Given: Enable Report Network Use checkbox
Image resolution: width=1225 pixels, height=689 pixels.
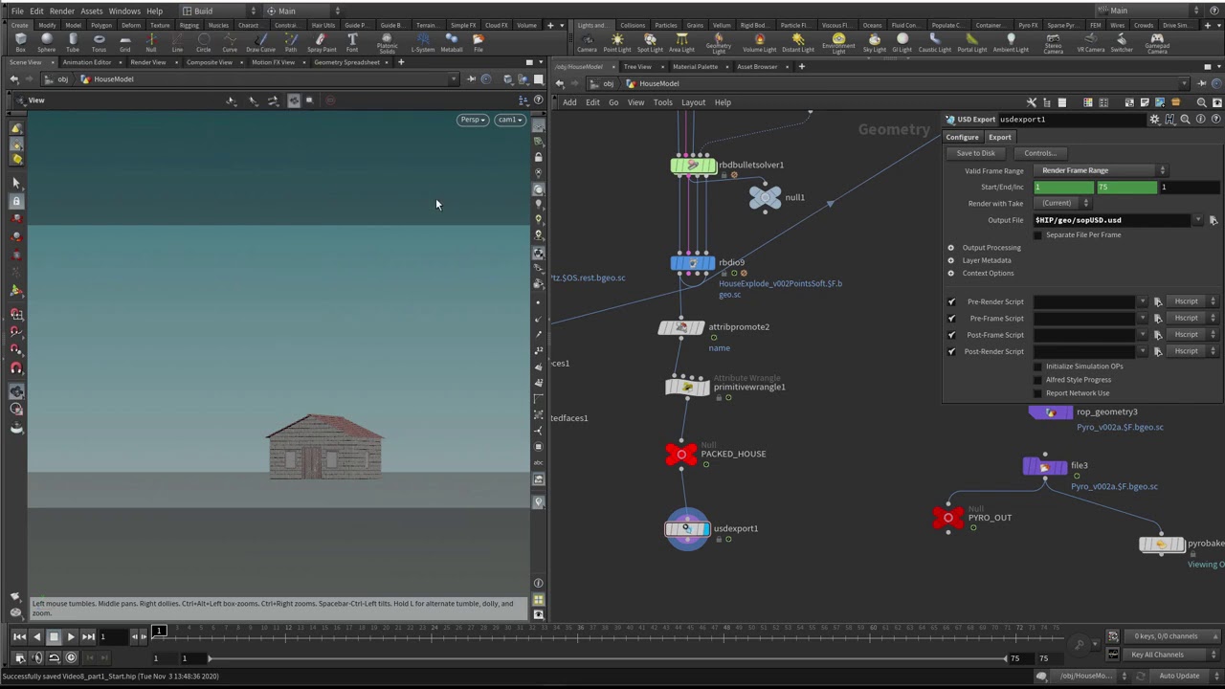Looking at the screenshot, I should coord(1038,393).
